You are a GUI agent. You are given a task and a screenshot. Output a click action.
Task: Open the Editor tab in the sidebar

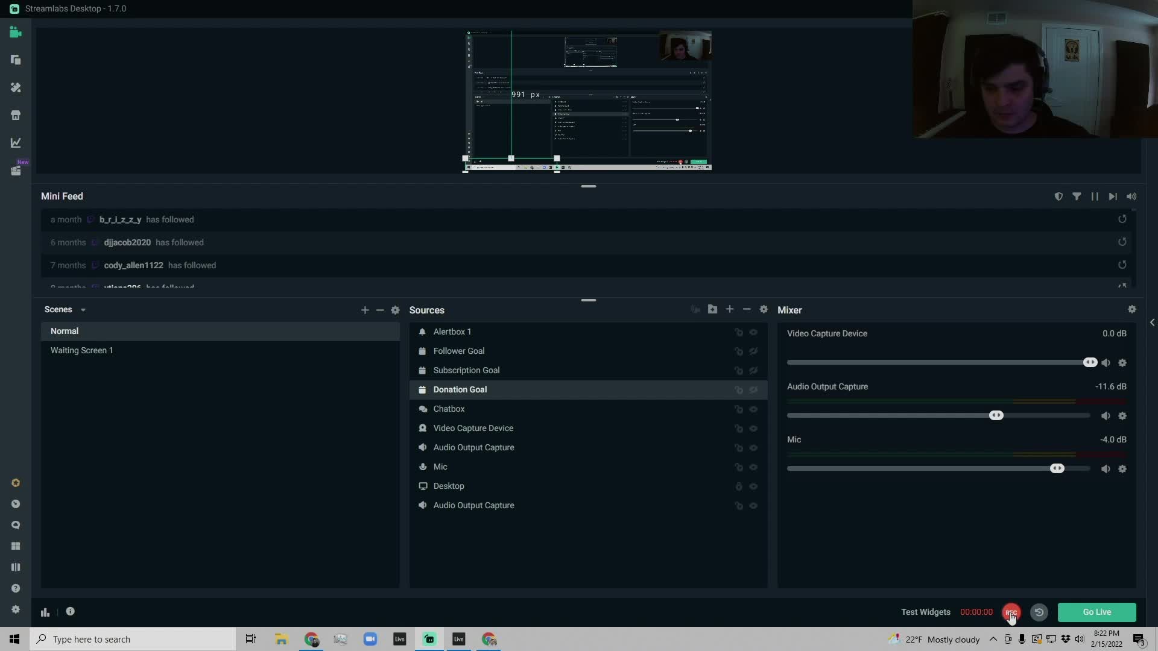click(16, 33)
